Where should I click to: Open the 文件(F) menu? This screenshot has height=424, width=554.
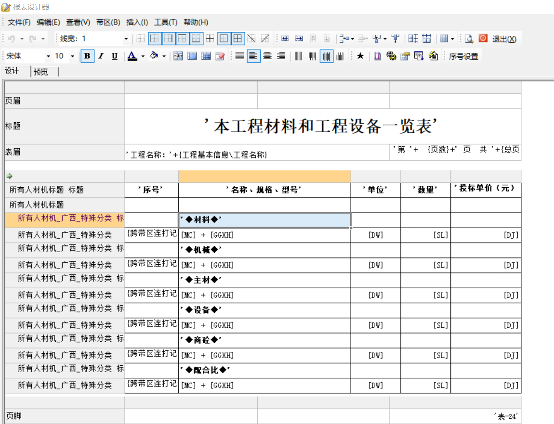point(19,22)
